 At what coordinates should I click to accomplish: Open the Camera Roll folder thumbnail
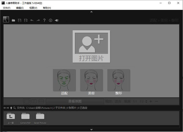25,118
